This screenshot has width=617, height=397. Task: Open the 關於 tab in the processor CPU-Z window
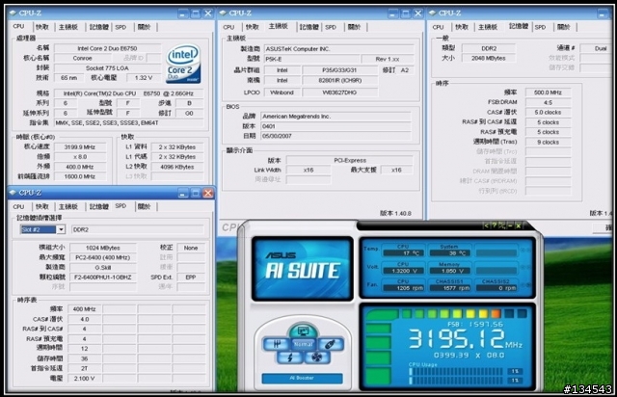tap(144, 27)
